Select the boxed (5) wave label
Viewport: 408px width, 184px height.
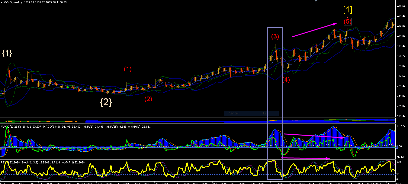348,21
